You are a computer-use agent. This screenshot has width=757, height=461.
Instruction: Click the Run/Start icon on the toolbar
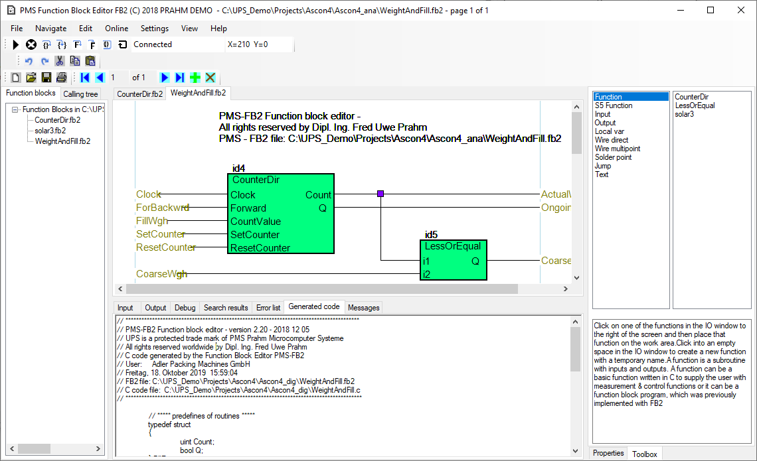[15, 44]
